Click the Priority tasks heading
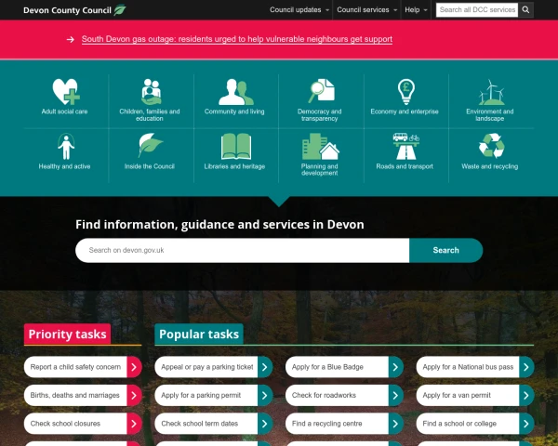 (67, 334)
